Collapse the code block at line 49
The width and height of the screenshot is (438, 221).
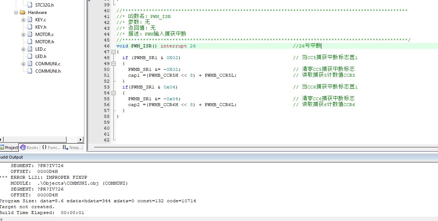click(x=113, y=64)
